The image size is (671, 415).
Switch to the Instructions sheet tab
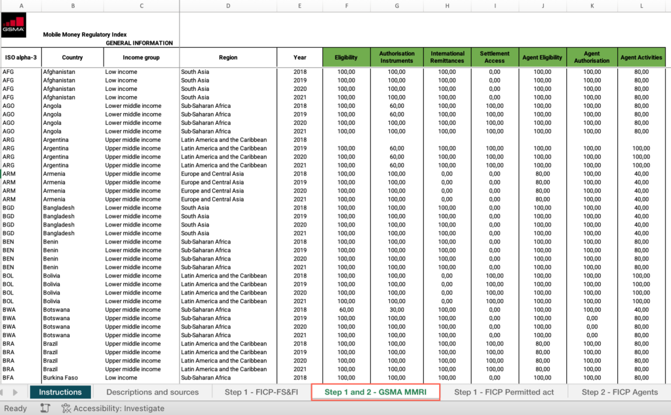coord(60,392)
